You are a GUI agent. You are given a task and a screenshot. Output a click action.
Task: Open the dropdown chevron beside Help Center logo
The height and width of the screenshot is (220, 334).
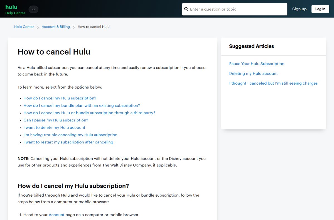[33, 9]
